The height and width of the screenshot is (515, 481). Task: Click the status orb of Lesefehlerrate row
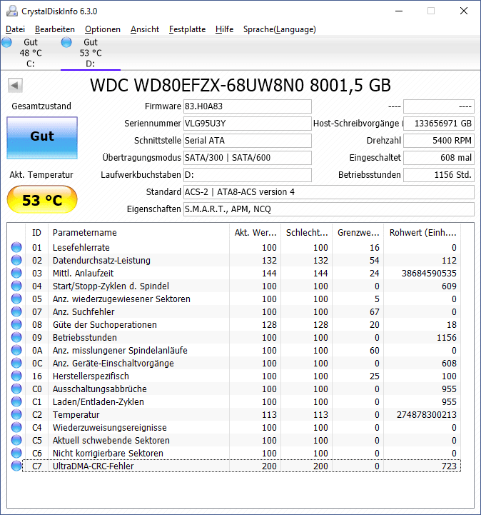coord(16,247)
